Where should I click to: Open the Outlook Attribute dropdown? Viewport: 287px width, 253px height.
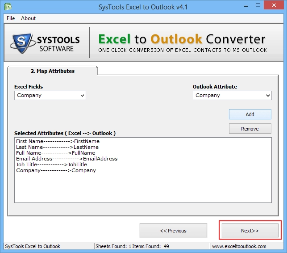(232, 96)
